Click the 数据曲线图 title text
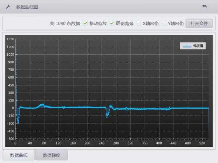The width and height of the screenshot is (218, 163). pos(27,7)
